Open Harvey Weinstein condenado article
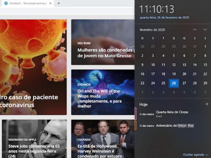The width and height of the screenshot is (211, 158). coord(103,139)
